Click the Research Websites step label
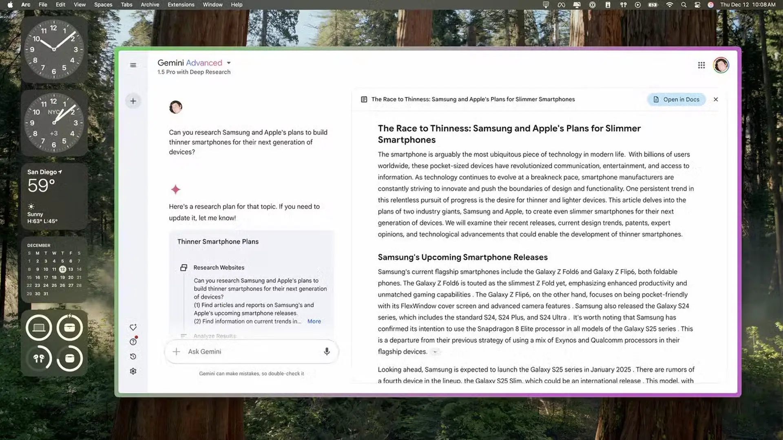The height and width of the screenshot is (440, 783). click(x=219, y=268)
